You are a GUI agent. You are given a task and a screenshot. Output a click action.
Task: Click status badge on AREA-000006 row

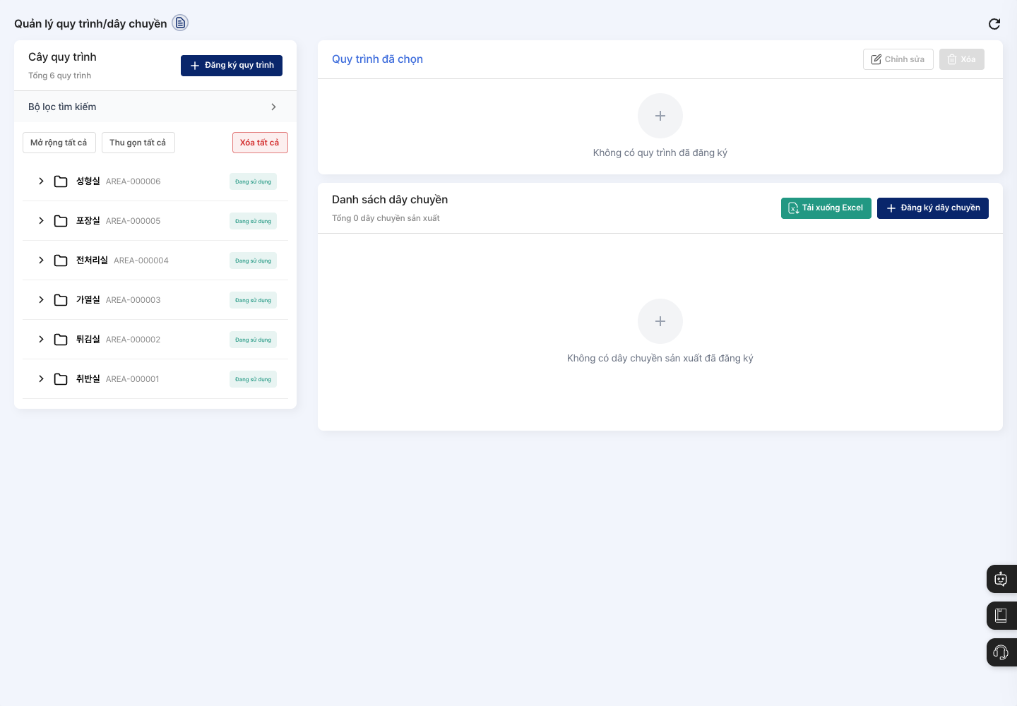[x=253, y=181]
